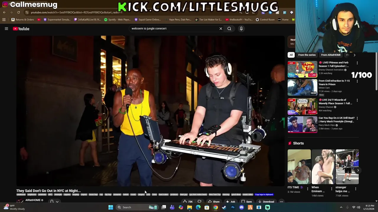Click the Download button
Viewport: 378px width, 212px height.
point(266,201)
